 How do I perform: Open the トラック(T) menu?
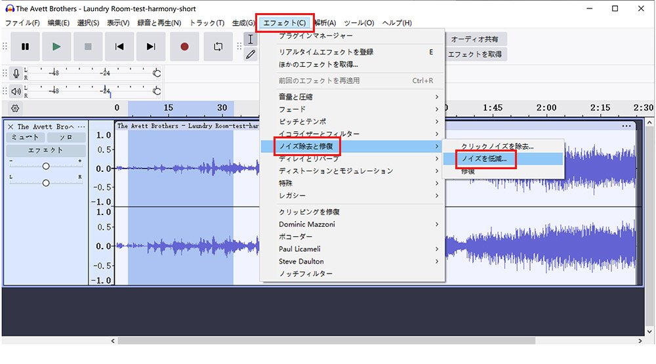(x=207, y=22)
